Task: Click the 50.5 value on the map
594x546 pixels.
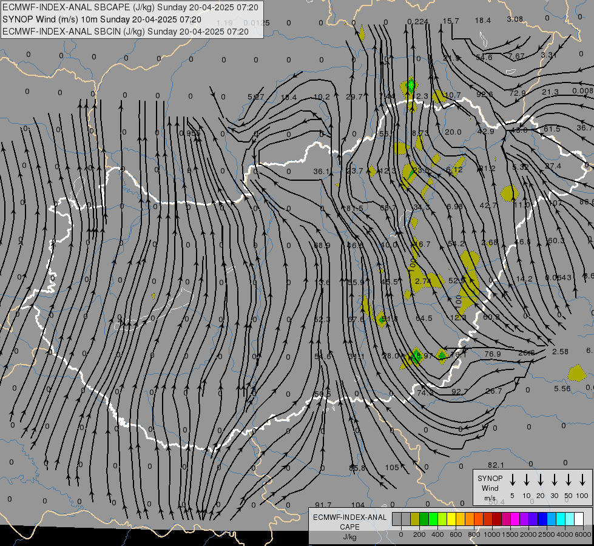Action: pos(323,394)
